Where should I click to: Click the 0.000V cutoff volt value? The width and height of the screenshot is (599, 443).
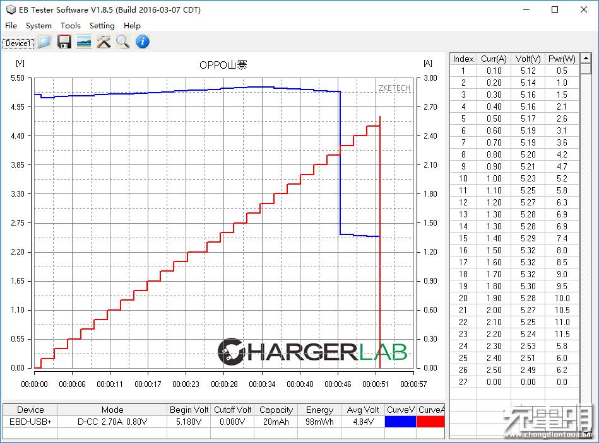232,422
